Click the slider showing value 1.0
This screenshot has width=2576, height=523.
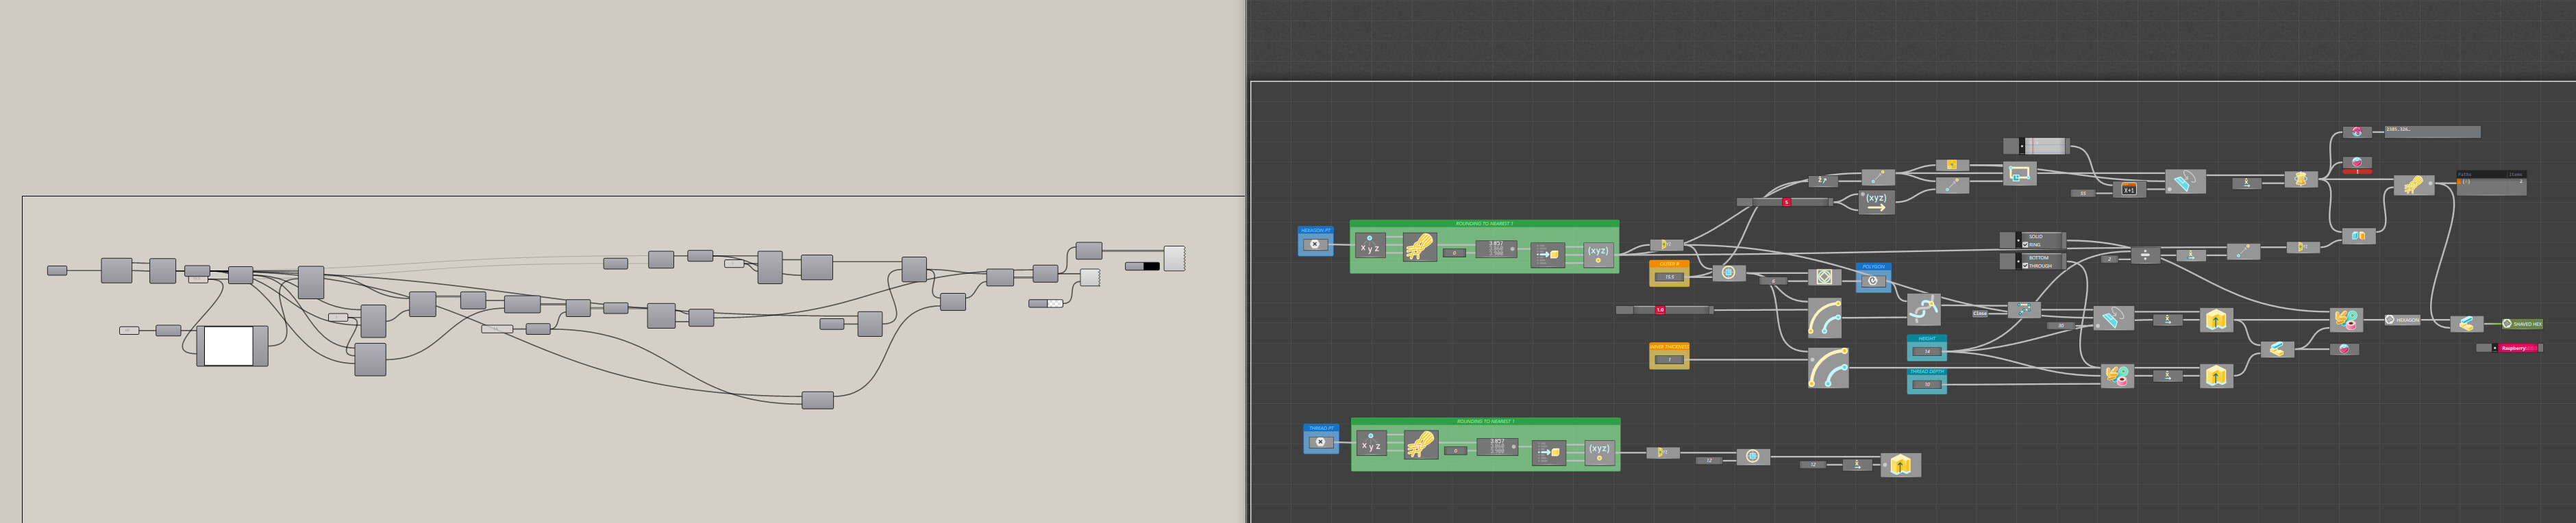1665,310
